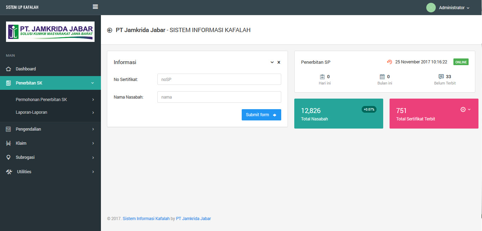482x231 pixels.
Task: Focus the Nama Nasabah text field
Action: tap(219, 97)
